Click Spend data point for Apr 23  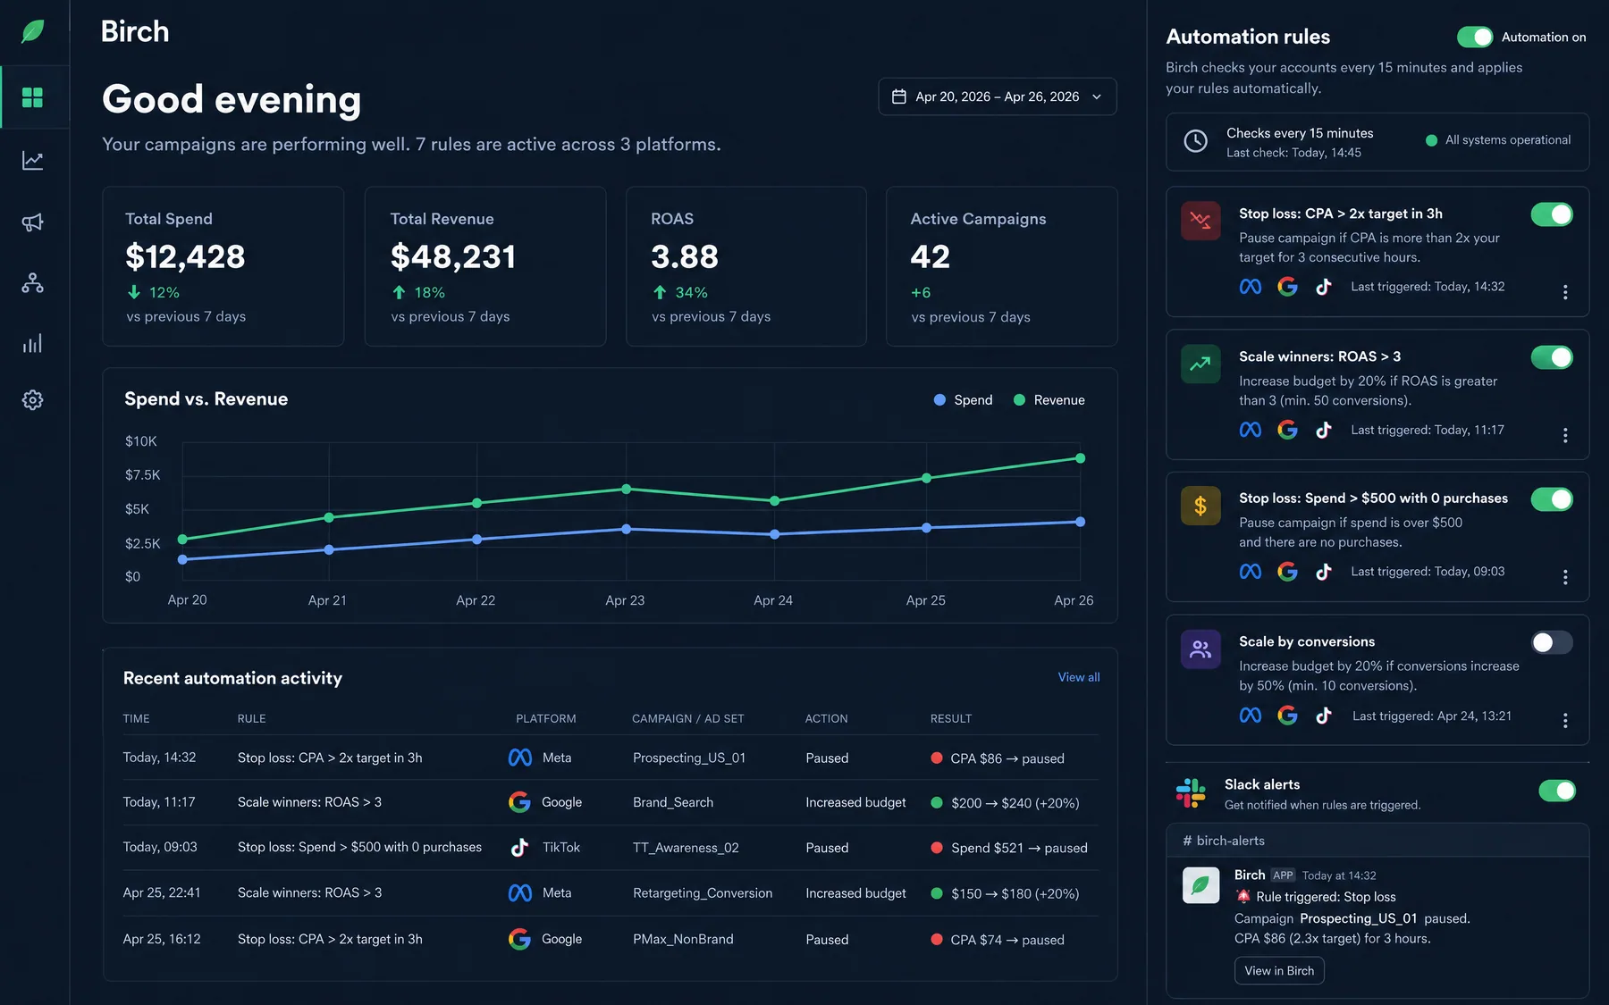pyautogui.click(x=626, y=529)
